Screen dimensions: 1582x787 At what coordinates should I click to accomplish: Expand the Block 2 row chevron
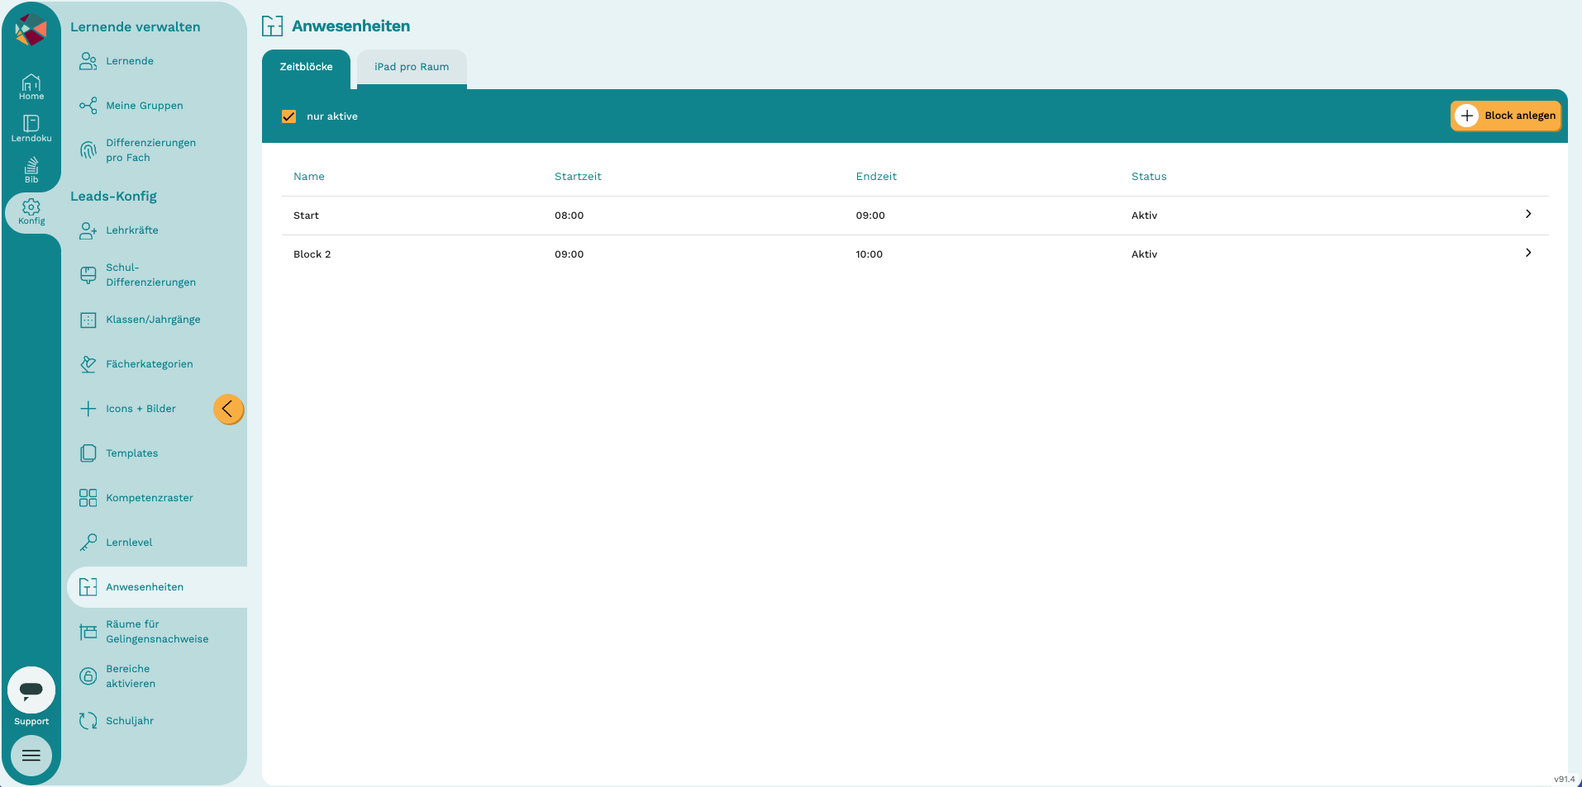[1528, 253]
